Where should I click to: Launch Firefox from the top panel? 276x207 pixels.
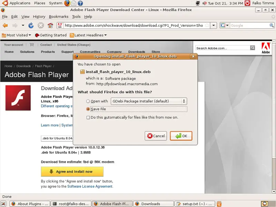click(67, 3)
